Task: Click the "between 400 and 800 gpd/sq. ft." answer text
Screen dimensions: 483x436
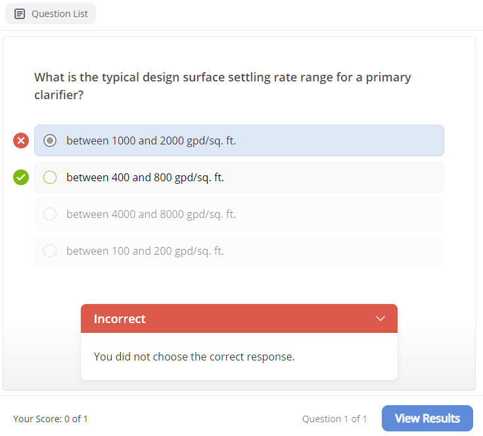Action: click(x=145, y=177)
